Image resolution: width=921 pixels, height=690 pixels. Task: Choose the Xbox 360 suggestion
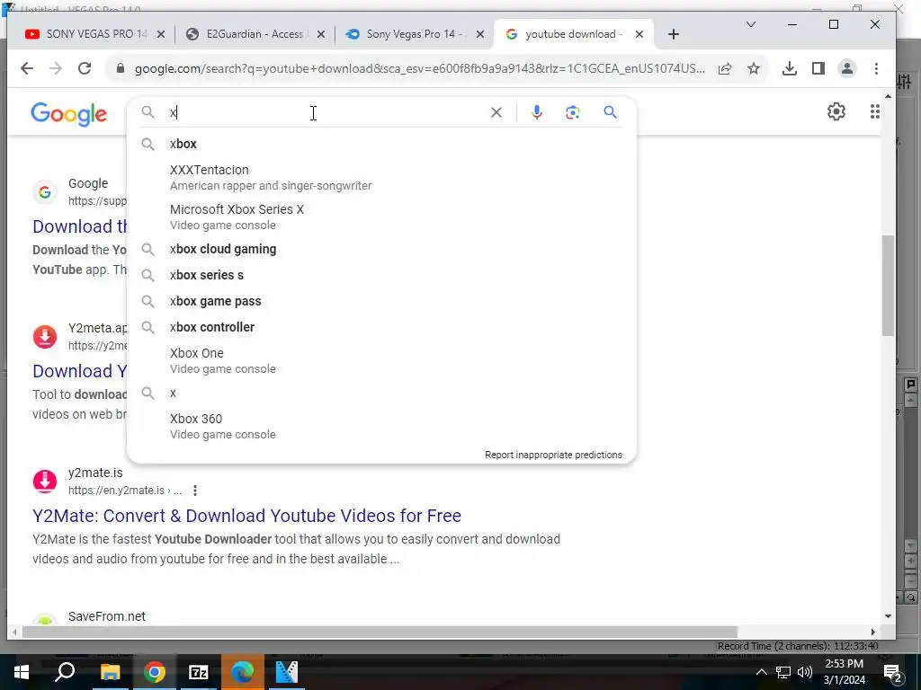pyautogui.click(x=381, y=426)
